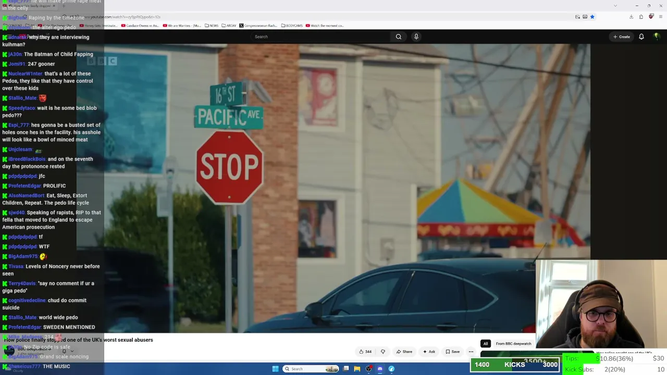Viewport: 667px width, 375px height.
Task: Click chat username ProfetenEdgar saying PROLIFIC
Action: (x=24, y=185)
